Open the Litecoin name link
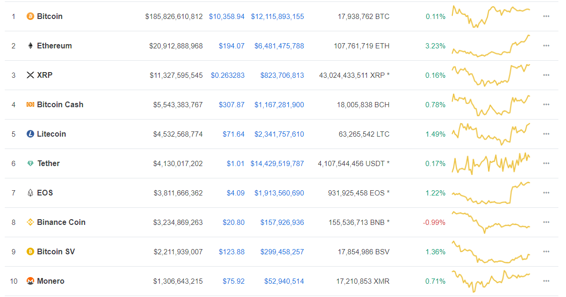This screenshot has width=566, height=297. 52,134
